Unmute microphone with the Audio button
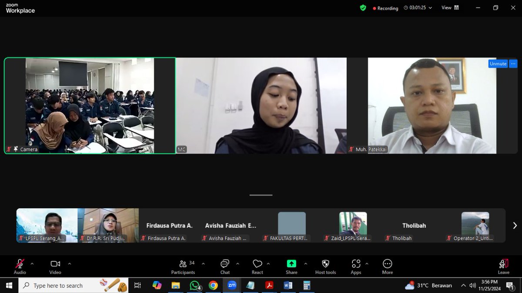The image size is (522, 293). pos(20,266)
